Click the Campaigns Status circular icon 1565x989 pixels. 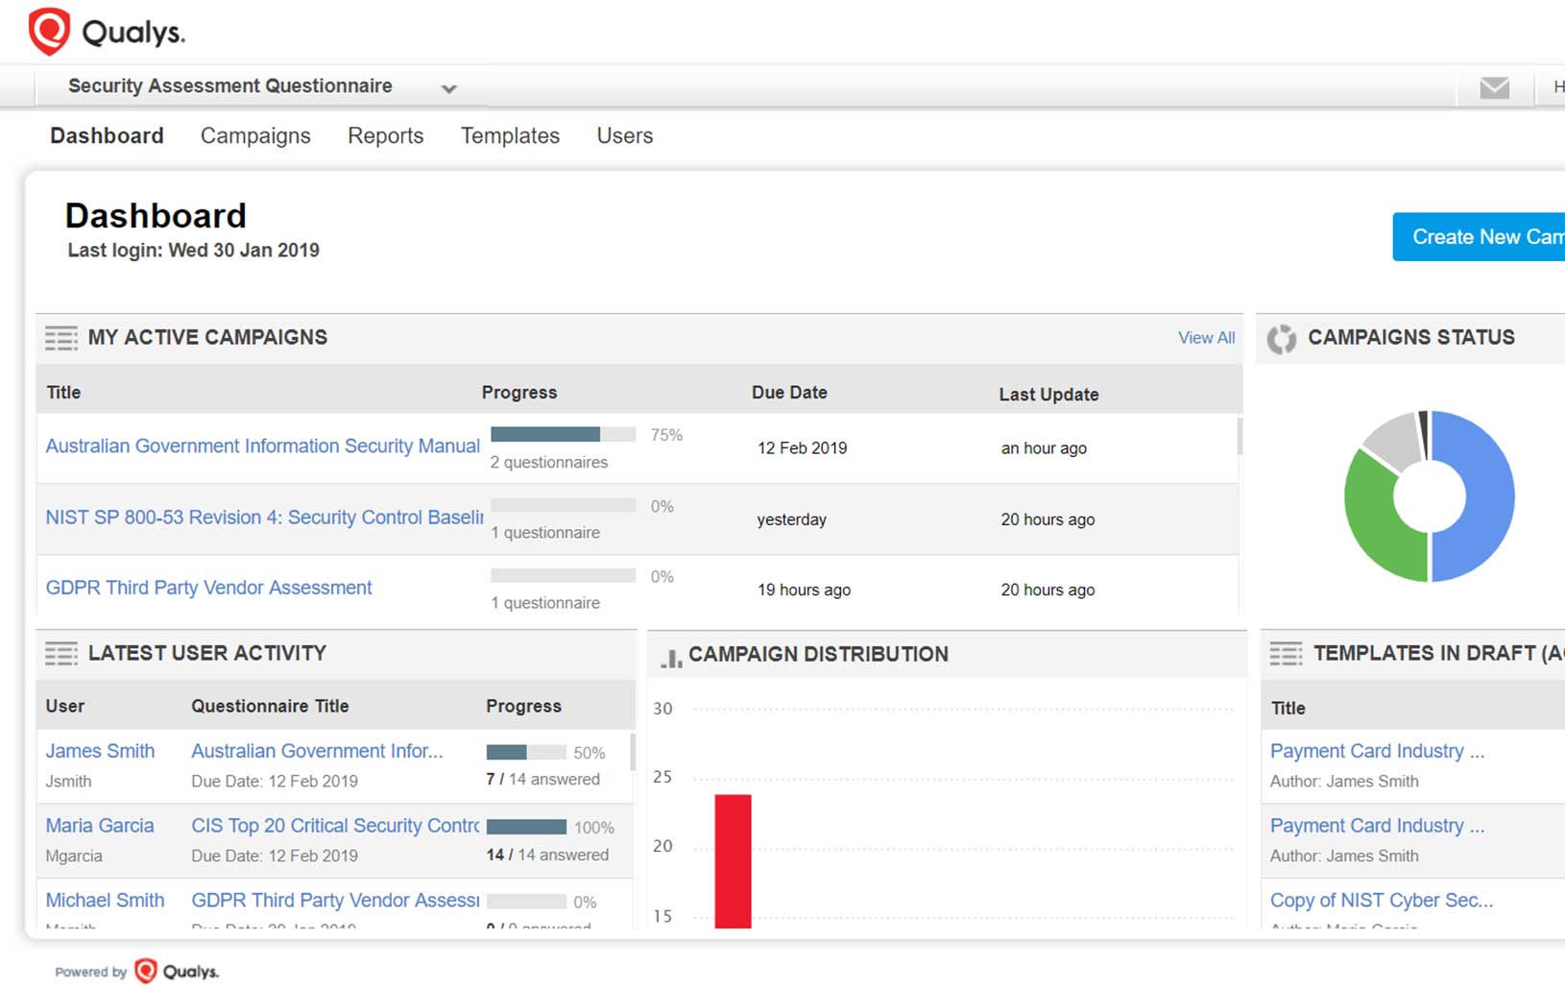(1281, 339)
